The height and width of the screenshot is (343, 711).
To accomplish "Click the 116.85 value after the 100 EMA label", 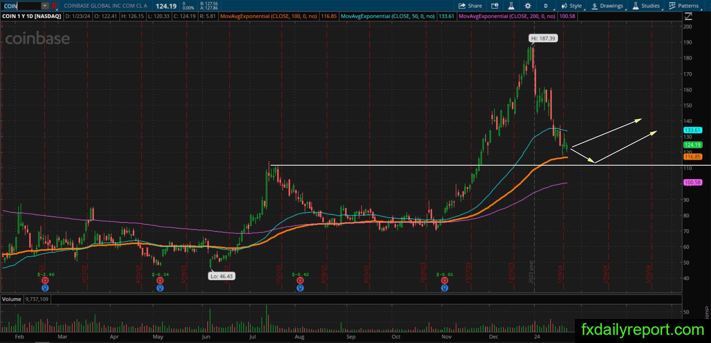I will (x=329, y=16).
